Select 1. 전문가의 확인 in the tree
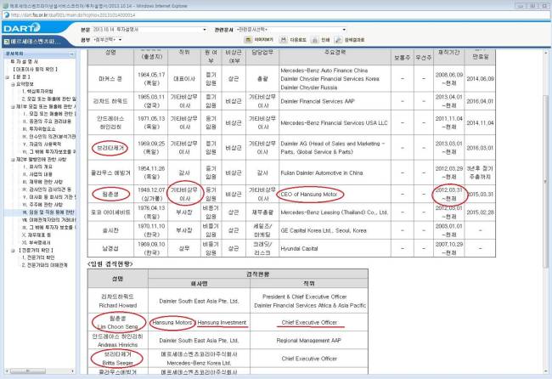The image size is (552, 379). point(38,257)
